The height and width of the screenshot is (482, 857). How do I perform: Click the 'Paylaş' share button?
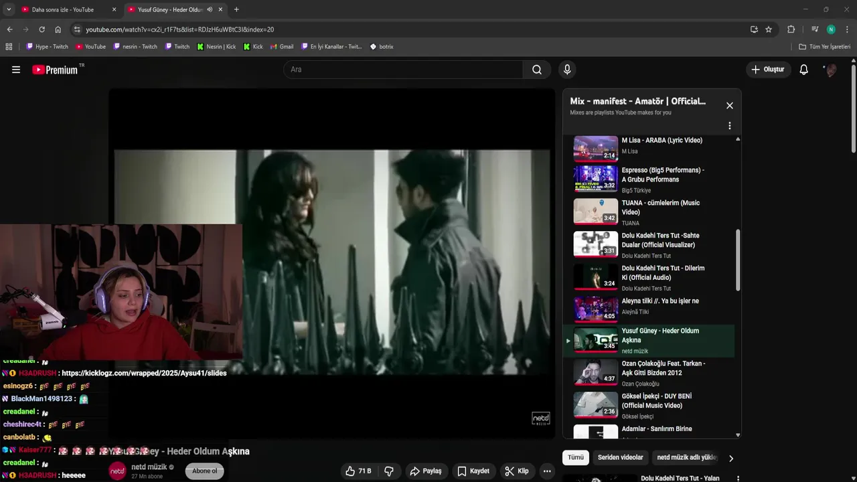coord(426,471)
